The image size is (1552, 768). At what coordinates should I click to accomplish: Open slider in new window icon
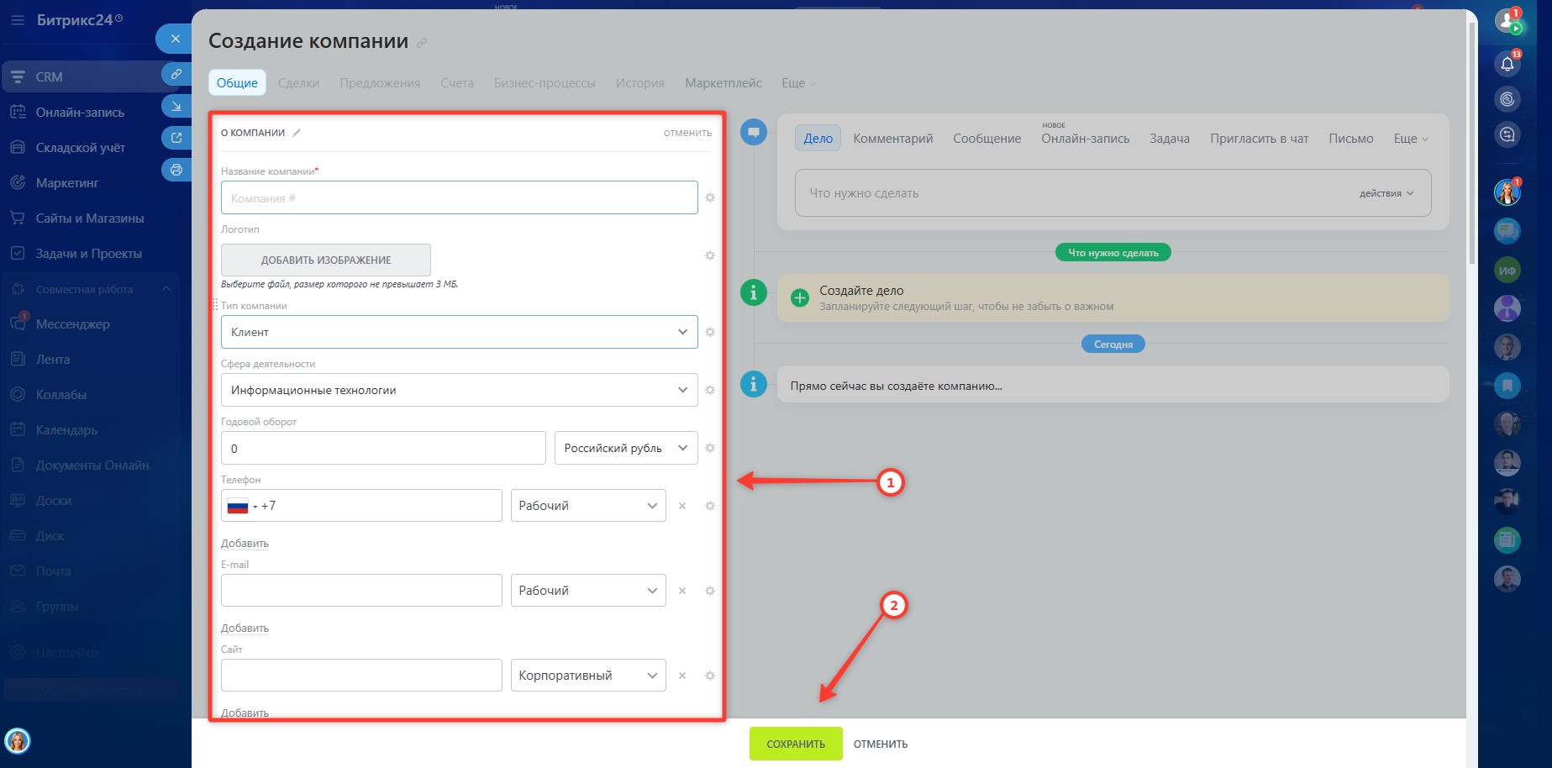[176, 138]
